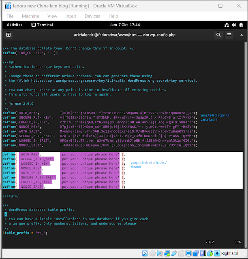Click the 56% file position indicator

237,242
